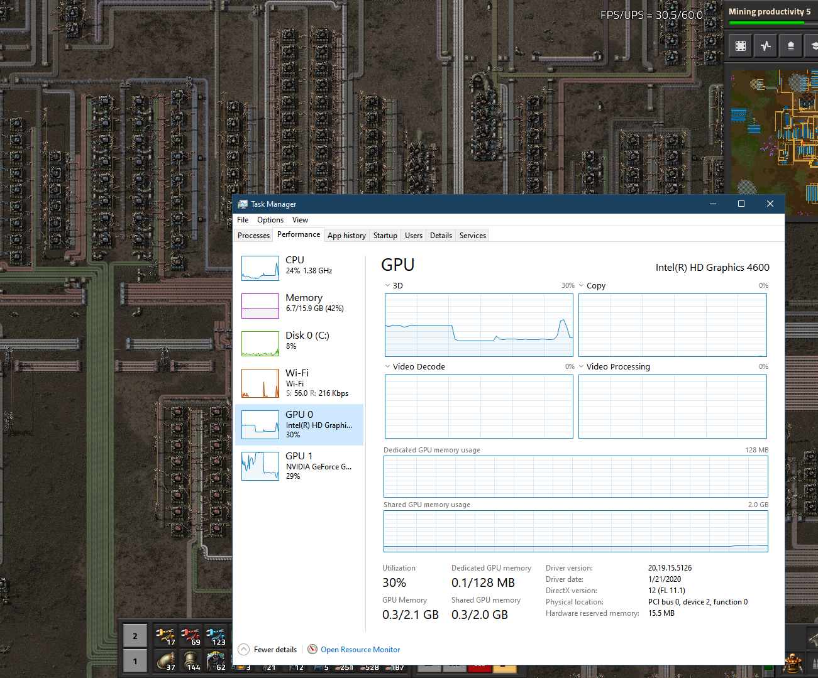Select the blue inserter slot showing 123
This screenshot has height=678, width=818.
216,636
